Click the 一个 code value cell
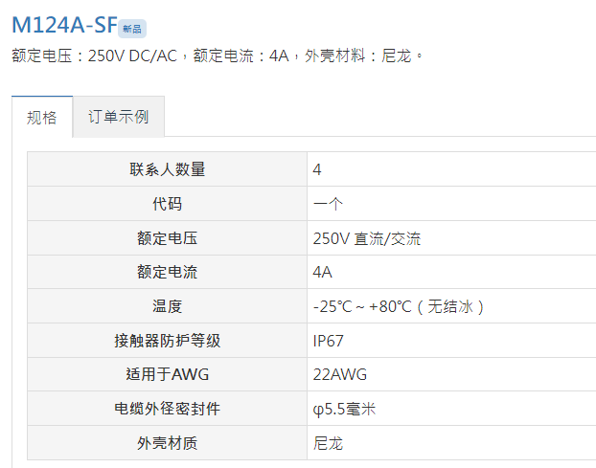 coord(451,204)
